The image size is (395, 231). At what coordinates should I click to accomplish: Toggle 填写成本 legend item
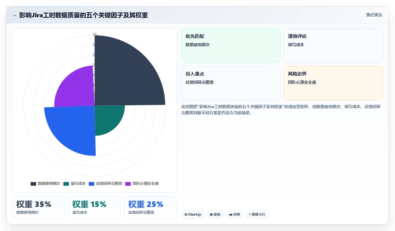tap(74, 184)
